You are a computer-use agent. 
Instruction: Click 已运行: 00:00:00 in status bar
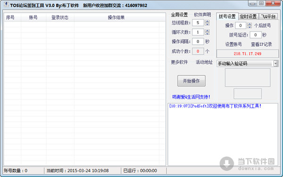[140, 171]
